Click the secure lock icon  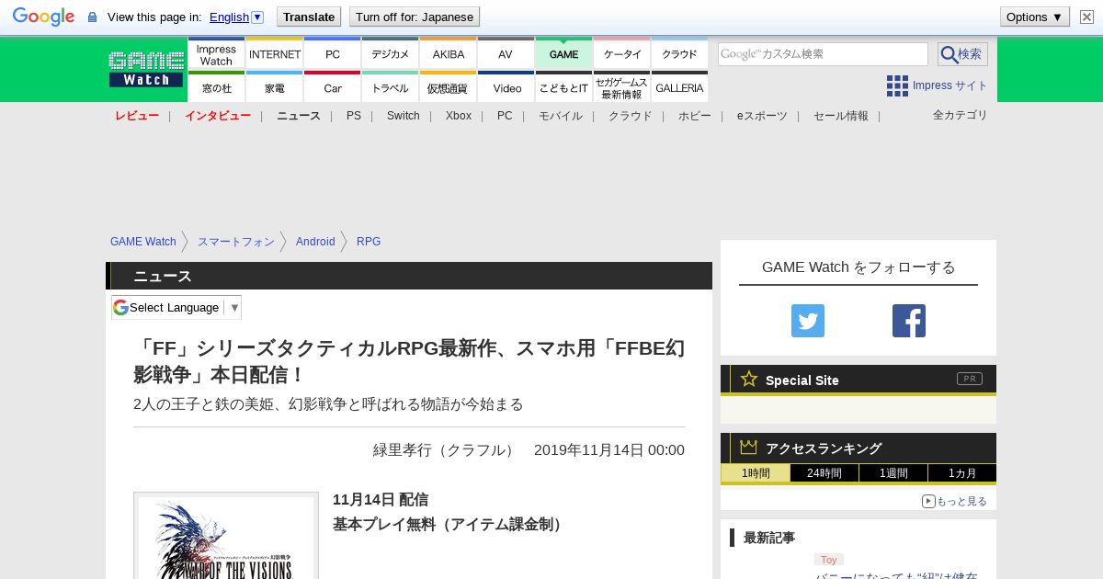92,17
